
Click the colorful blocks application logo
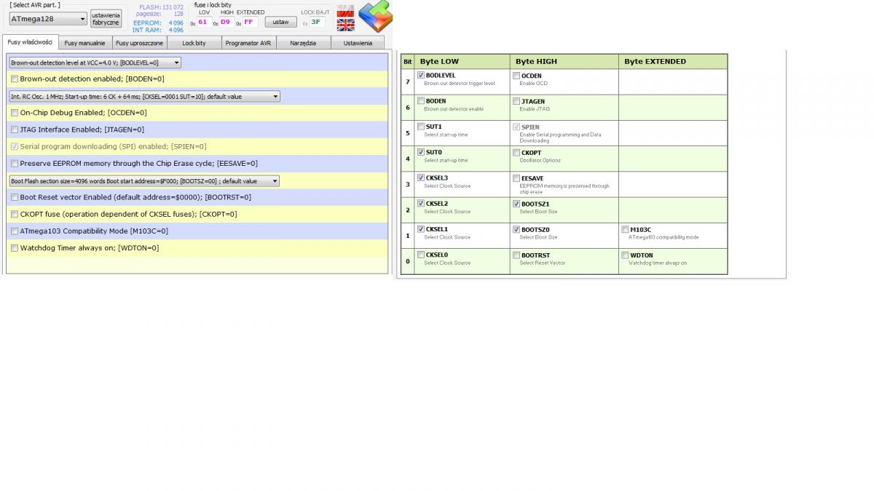coord(375,16)
